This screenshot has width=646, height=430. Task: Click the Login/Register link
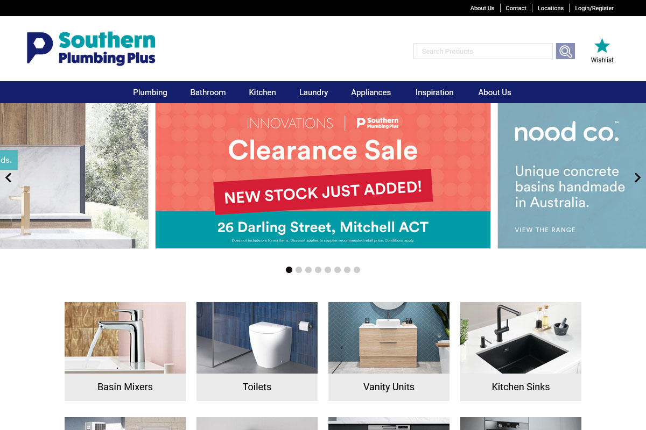[594, 8]
